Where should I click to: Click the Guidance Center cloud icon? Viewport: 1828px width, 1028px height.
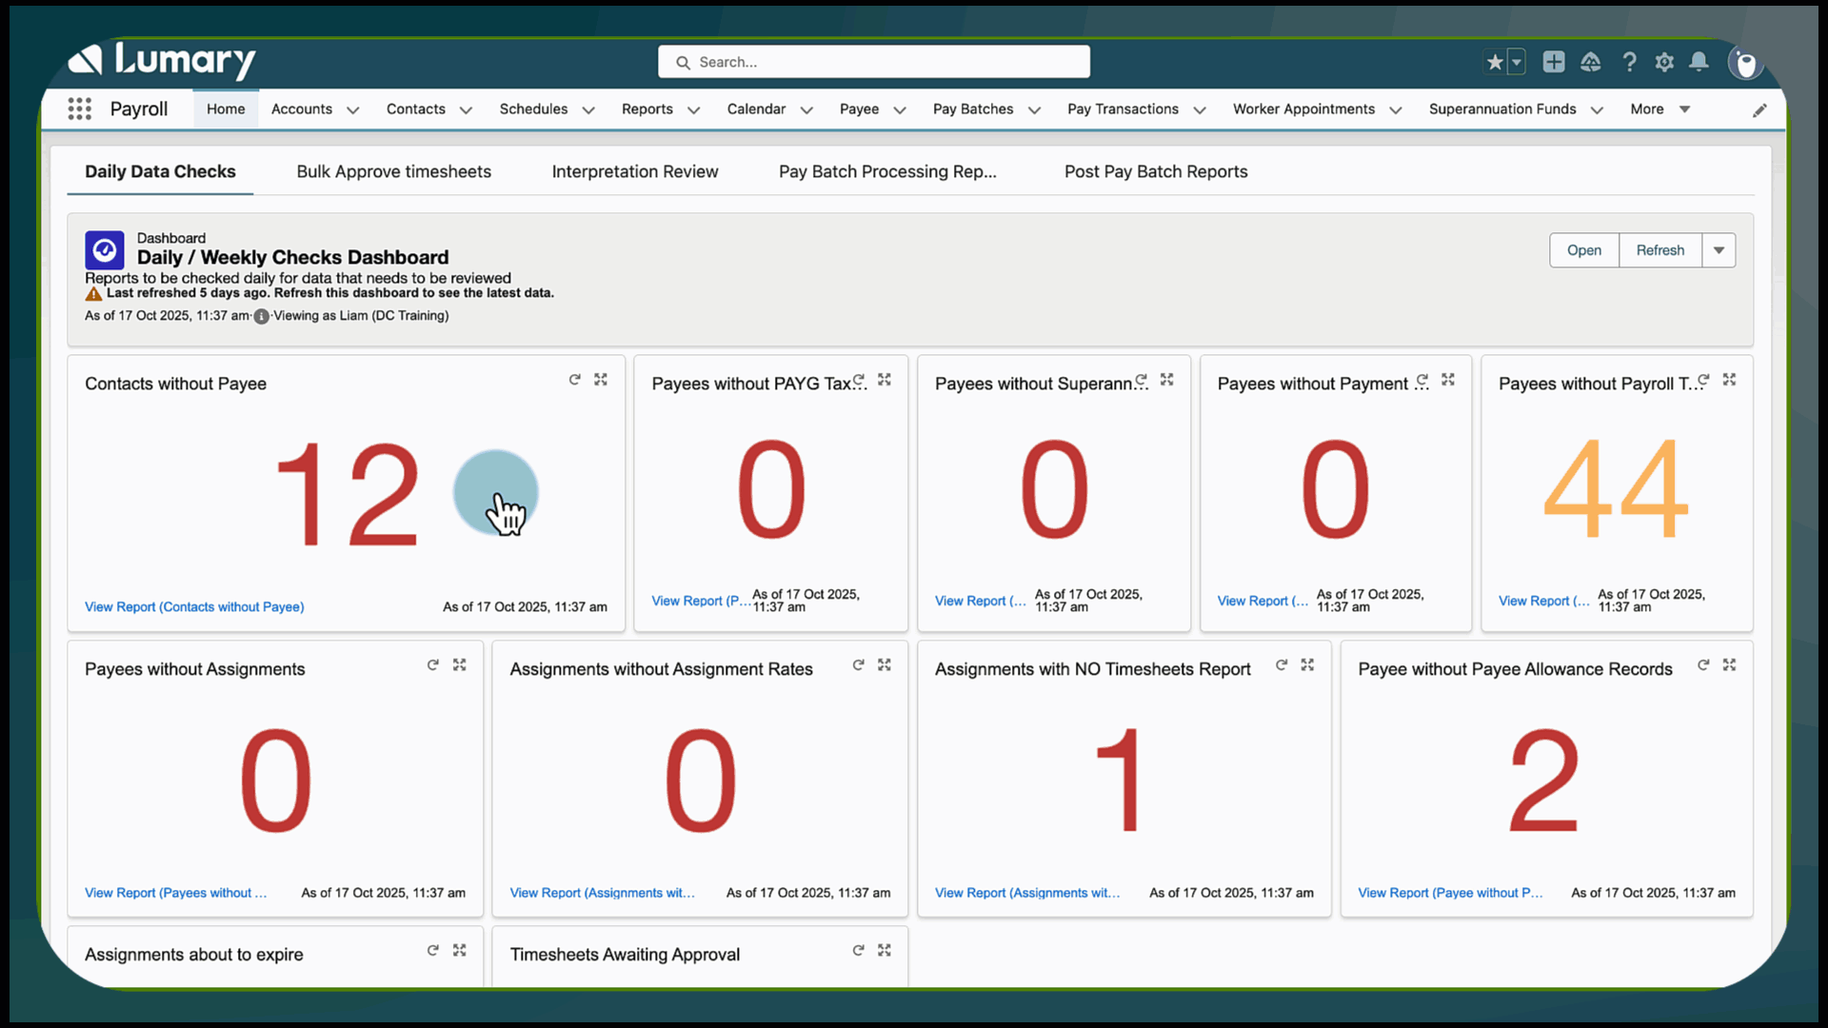click(x=1591, y=61)
